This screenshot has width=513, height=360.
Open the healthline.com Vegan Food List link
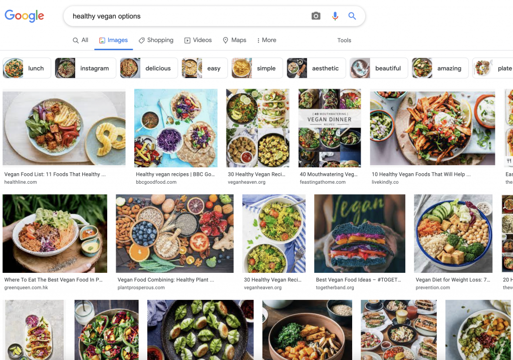(x=55, y=174)
